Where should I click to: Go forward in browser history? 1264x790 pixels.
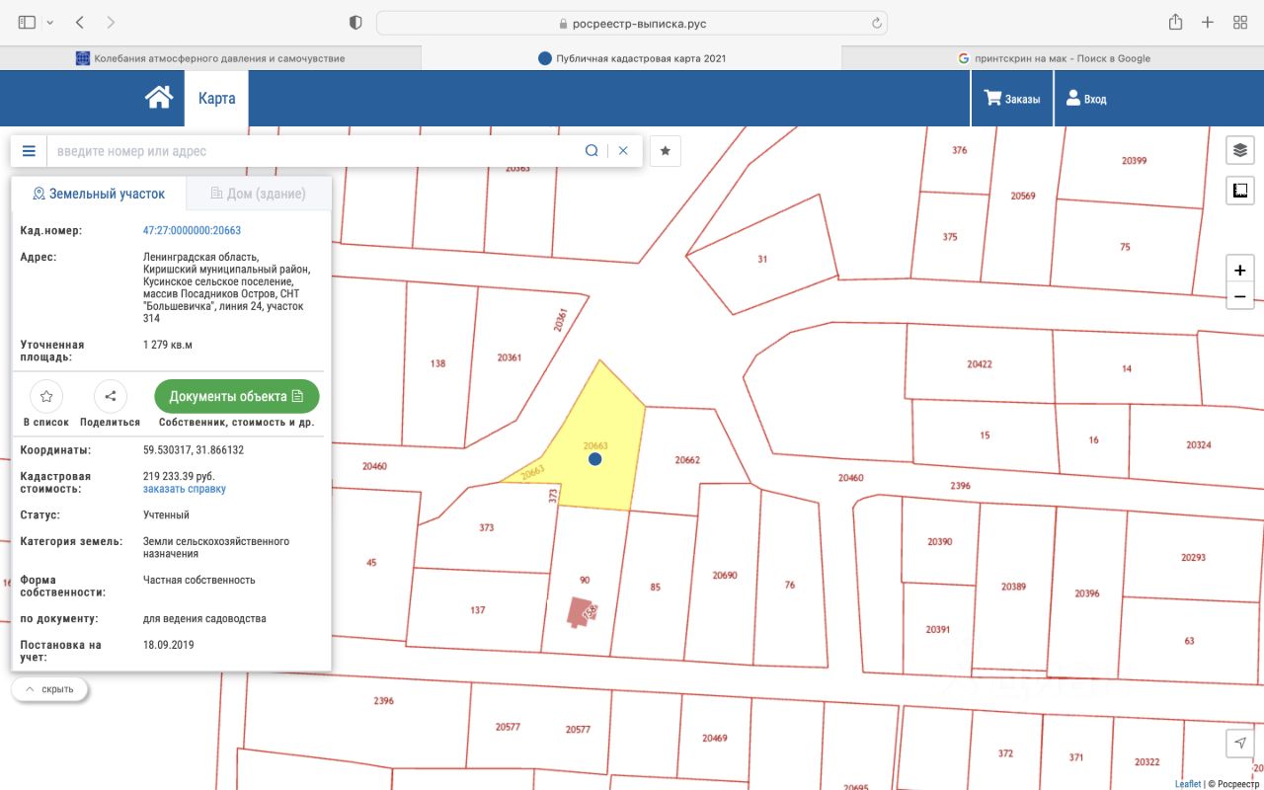(110, 22)
